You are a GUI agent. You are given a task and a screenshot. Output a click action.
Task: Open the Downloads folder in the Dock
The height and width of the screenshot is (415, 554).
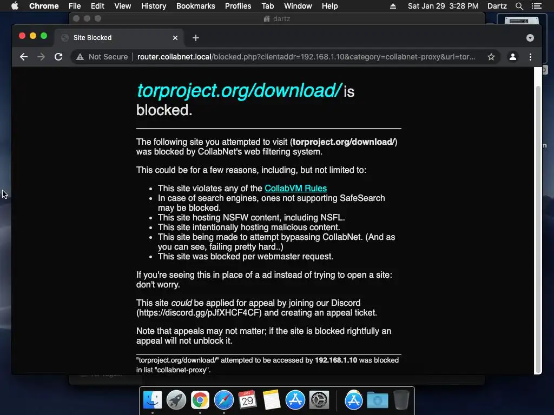point(377,400)
